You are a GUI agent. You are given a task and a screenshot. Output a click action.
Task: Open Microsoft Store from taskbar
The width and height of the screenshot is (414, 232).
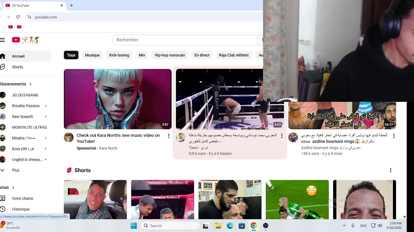(x=242, y=226)
